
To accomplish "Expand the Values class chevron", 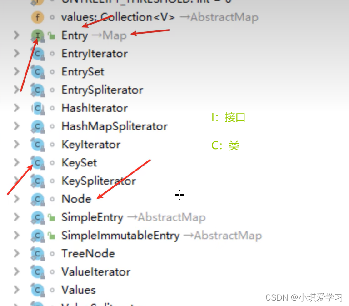I will pyautogui.click(x=16, y=290).
